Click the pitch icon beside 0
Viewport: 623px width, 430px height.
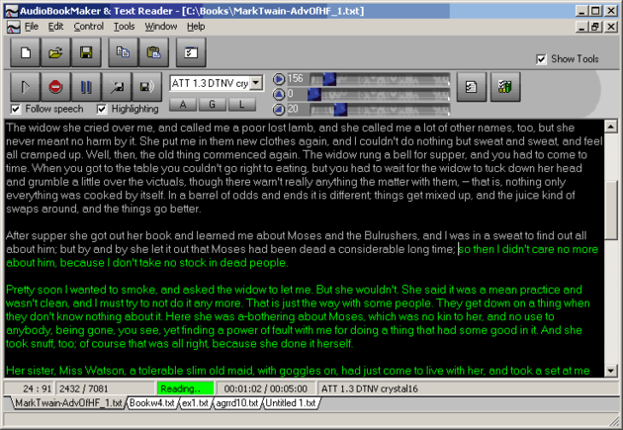point(279,94)
